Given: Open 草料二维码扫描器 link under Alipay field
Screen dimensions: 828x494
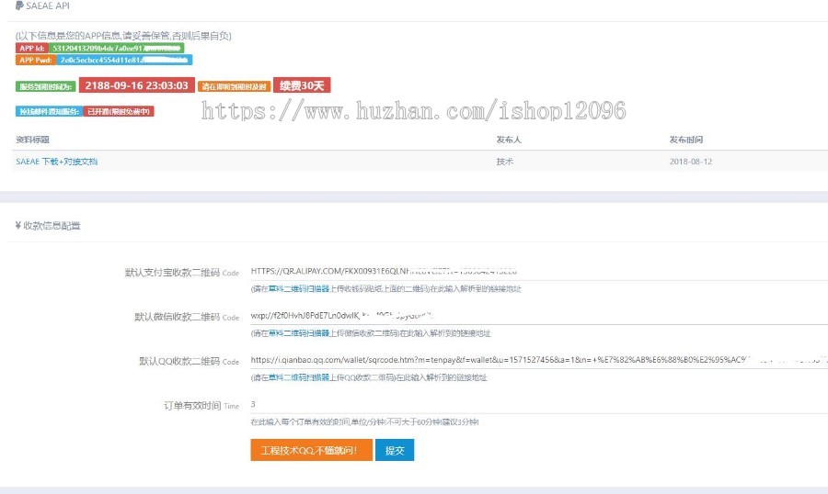Looking at the screenshot, I should 299,289.
